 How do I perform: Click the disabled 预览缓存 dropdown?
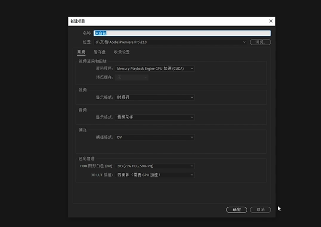click(132, 77)
